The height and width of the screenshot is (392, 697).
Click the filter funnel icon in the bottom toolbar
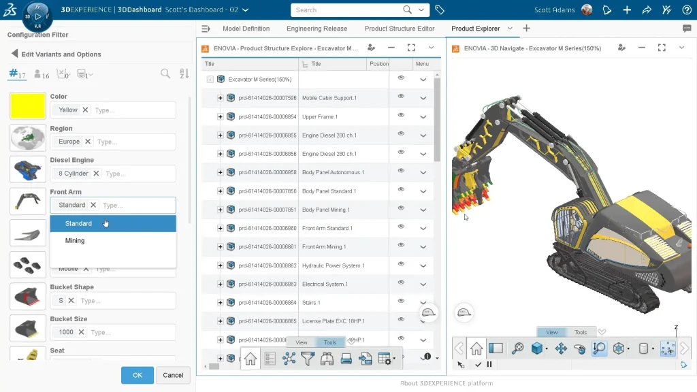click(x=308, y=359)
